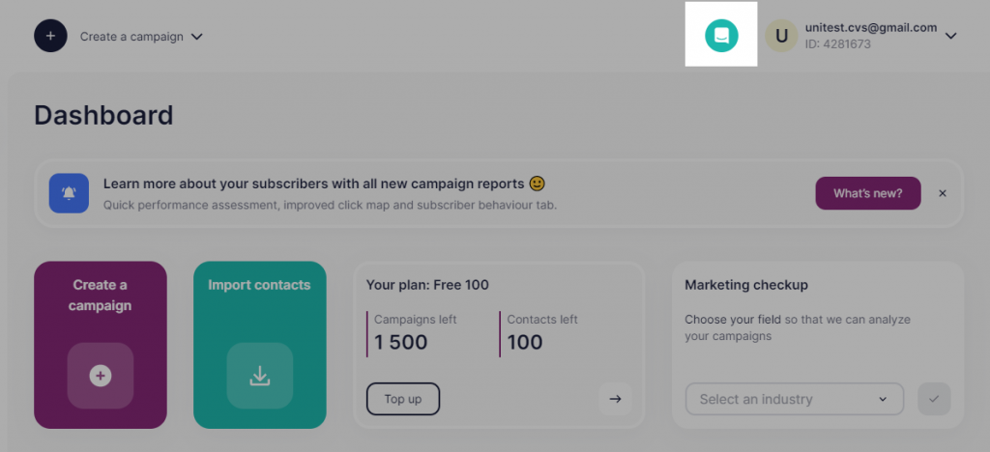Open the purple Create a campaign card
Image resolution: width=990 pixels, height=452 pixels.
pyautogui.click(x=101, y=345)
